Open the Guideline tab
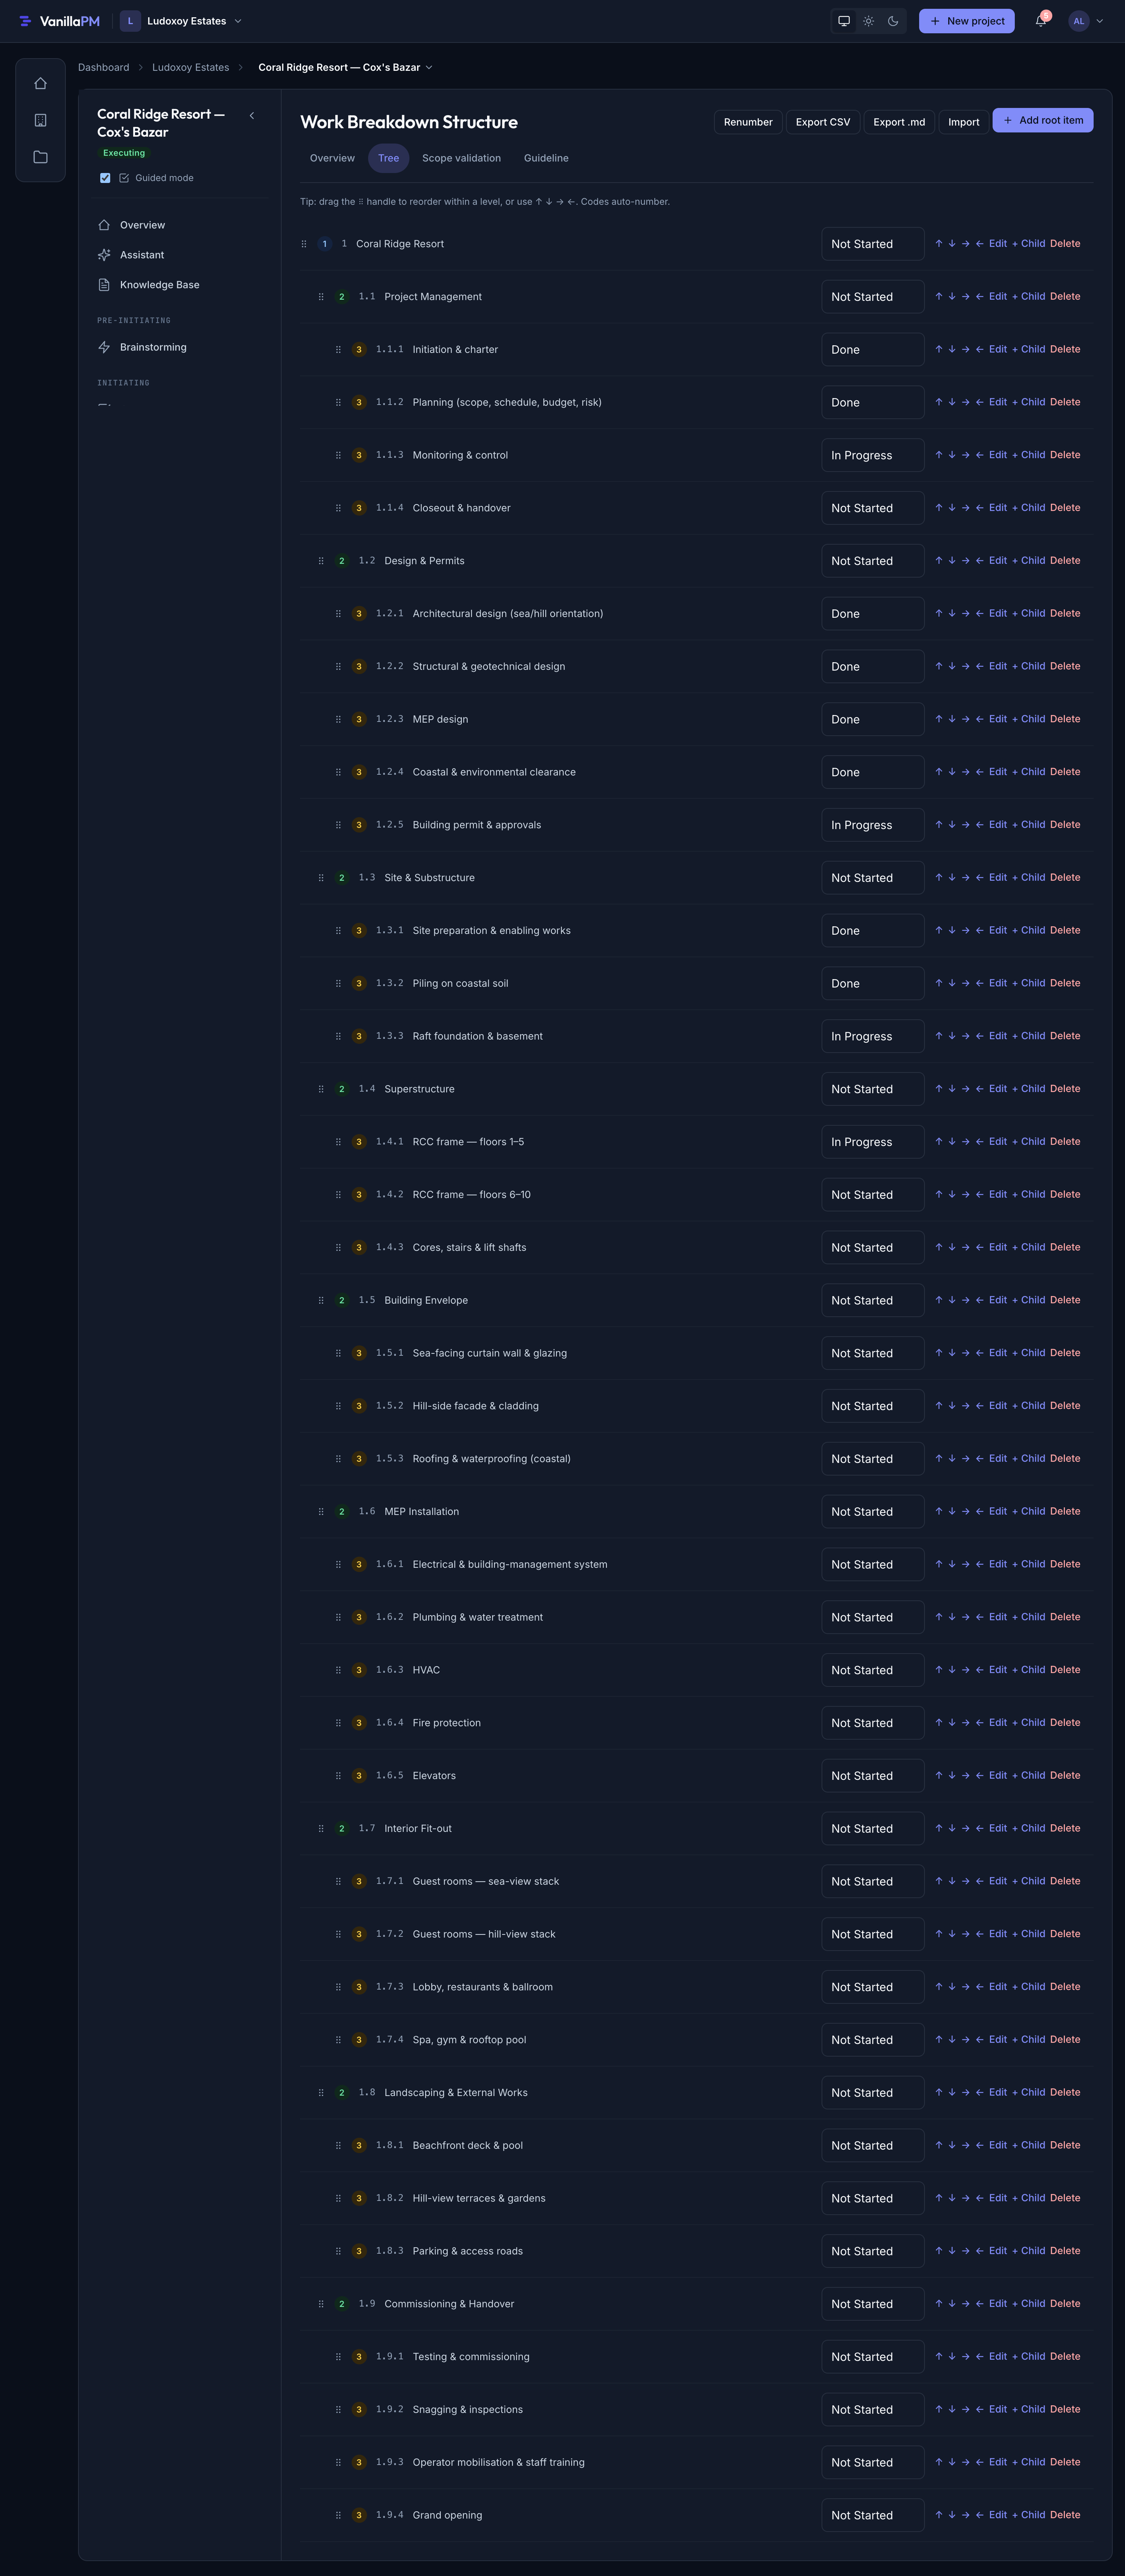This screenshot has width=1125, height=2576. 546,158
